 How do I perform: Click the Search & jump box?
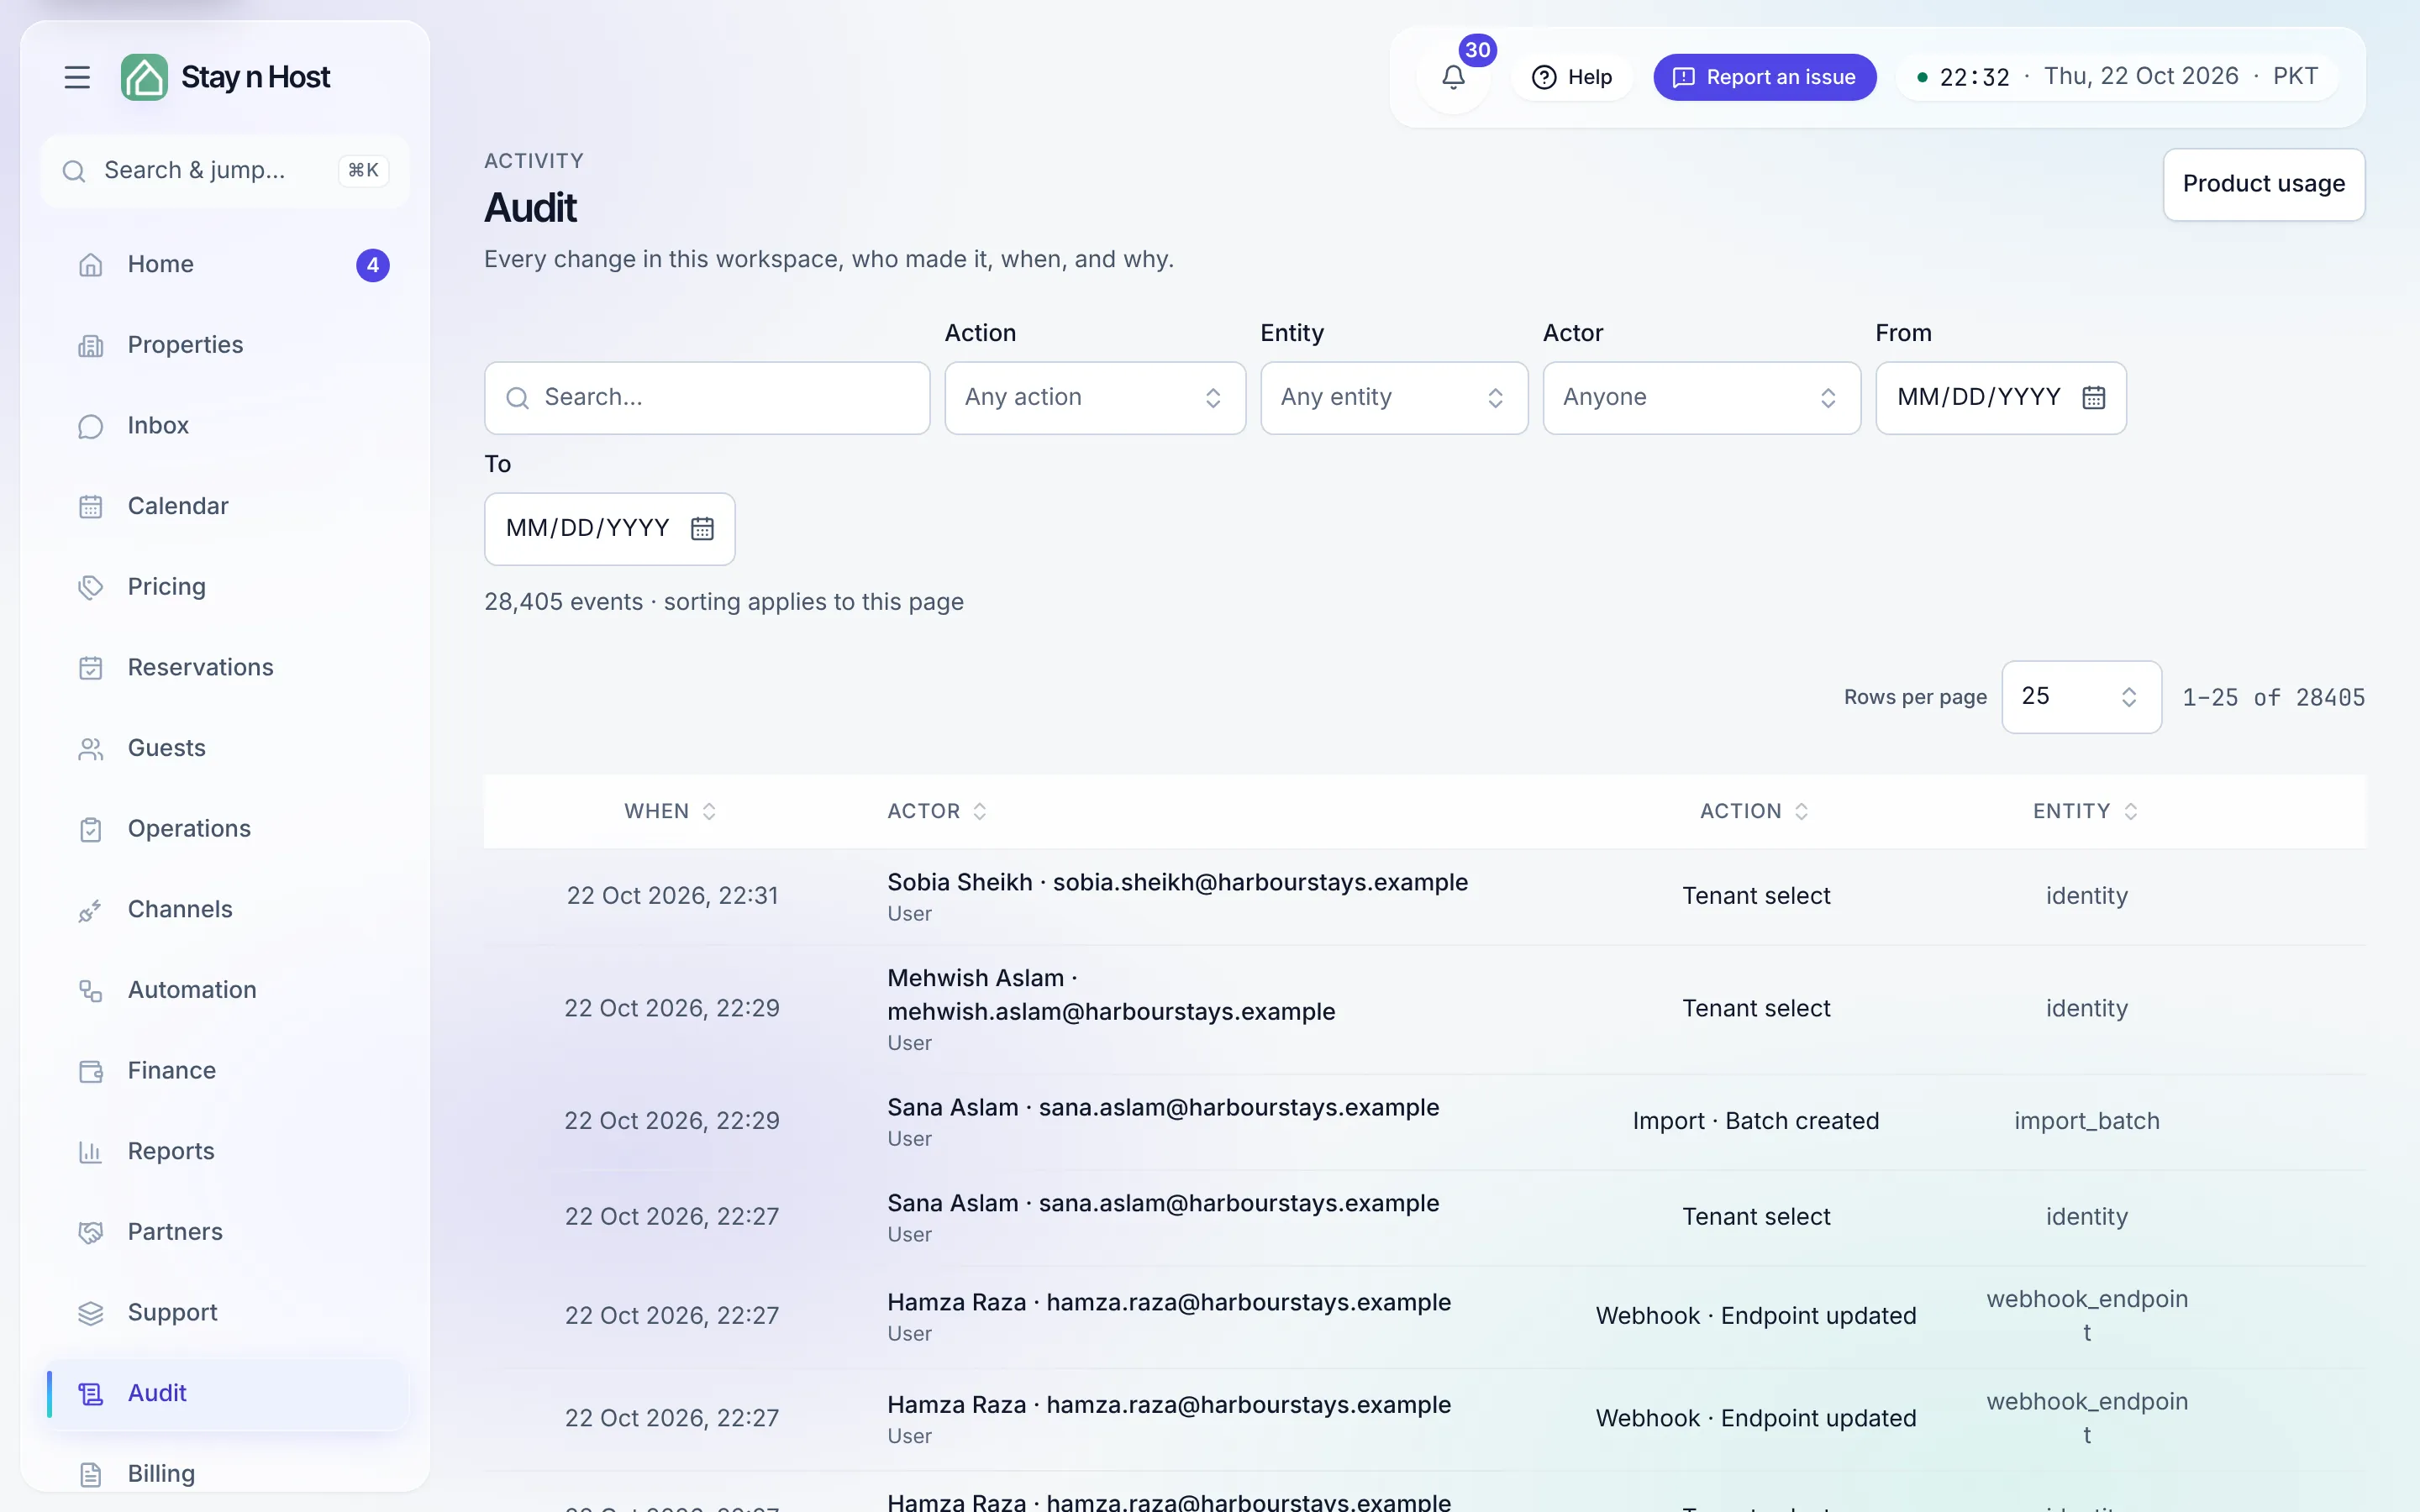225,171
